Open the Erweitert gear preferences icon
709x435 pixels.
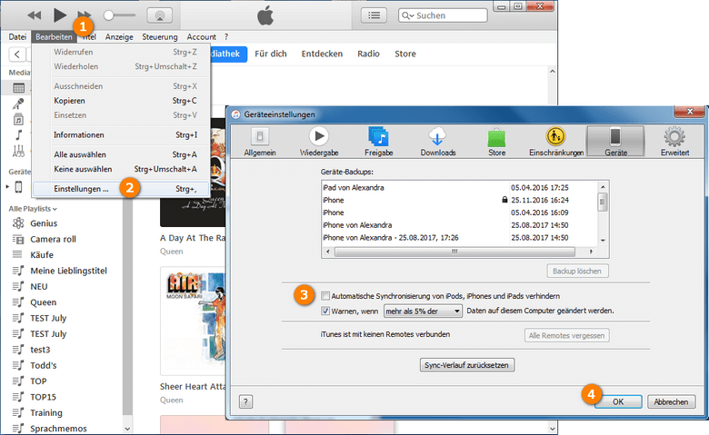[674, 142]
